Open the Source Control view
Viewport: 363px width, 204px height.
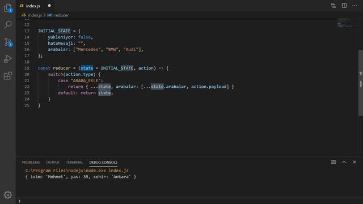[8, 42]
